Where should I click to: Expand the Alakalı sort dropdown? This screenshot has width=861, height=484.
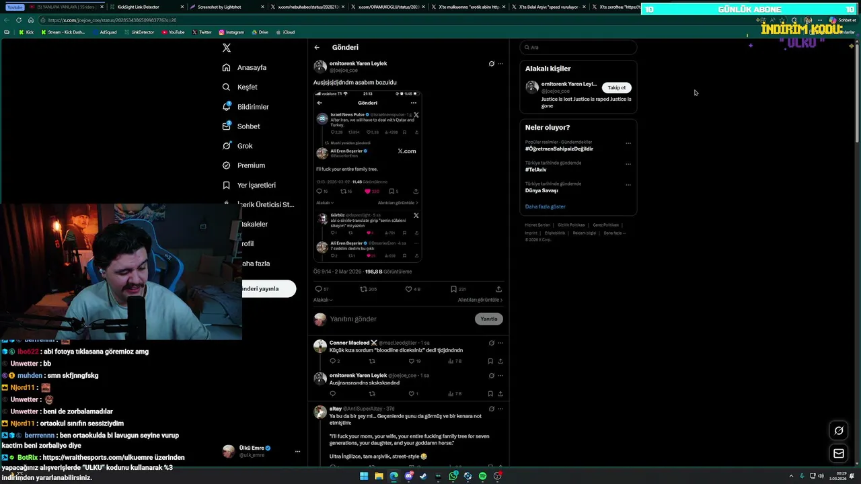click(x=323, y=300)
